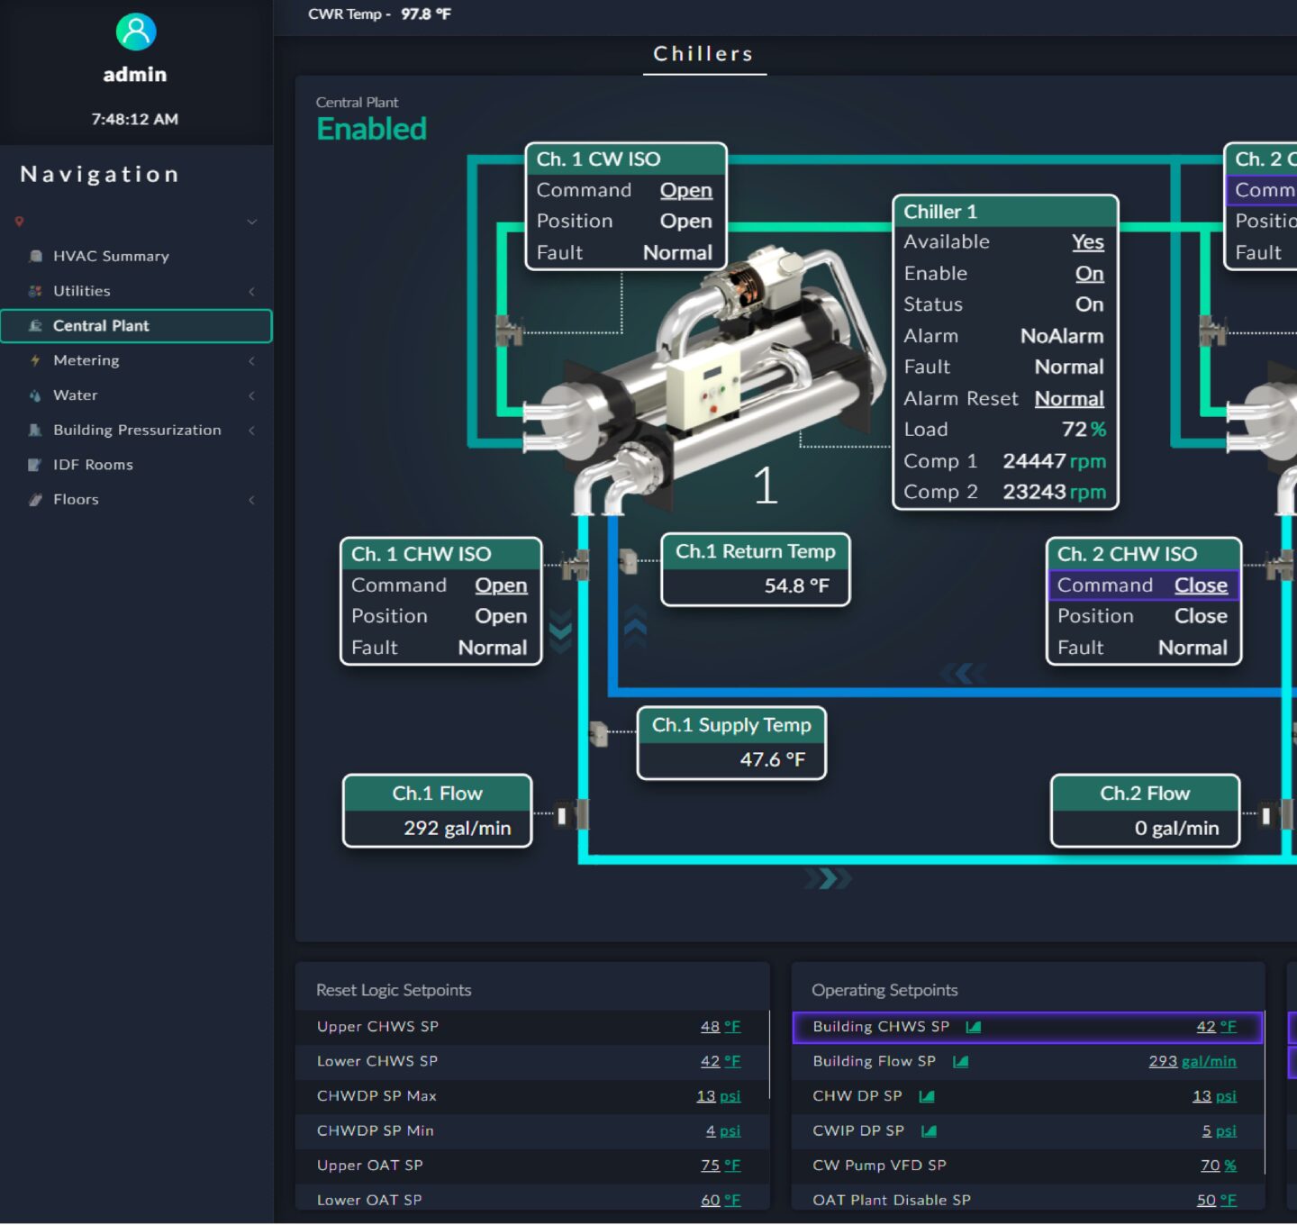
Task: Edit Lower OAT SP value 60 °F
Action: tap(721, 1201)
